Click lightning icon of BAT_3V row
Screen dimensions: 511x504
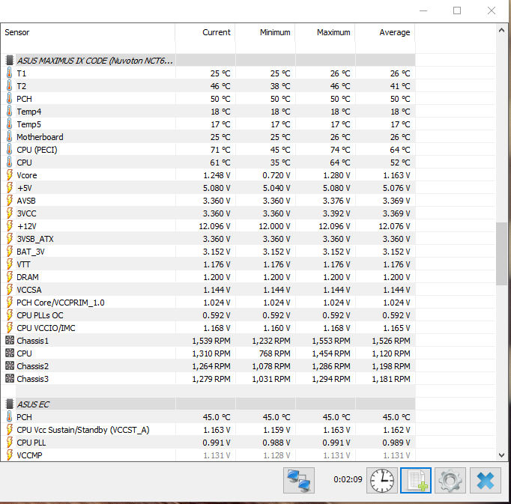click(x=10, y=251)
